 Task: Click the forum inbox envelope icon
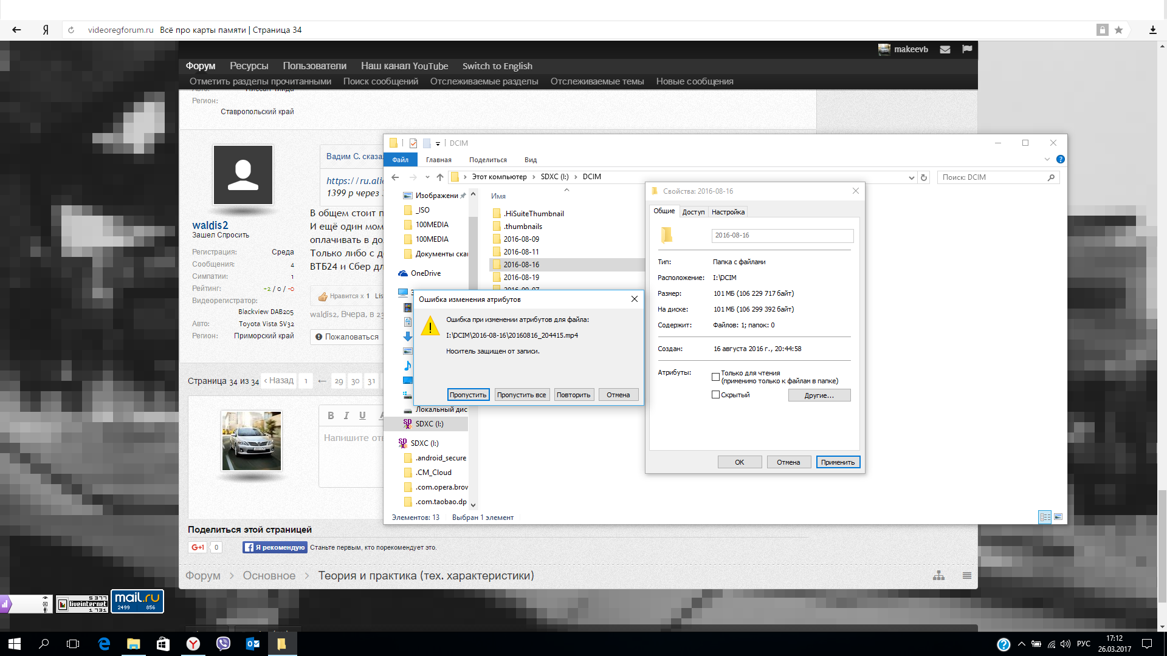[945, 50]
